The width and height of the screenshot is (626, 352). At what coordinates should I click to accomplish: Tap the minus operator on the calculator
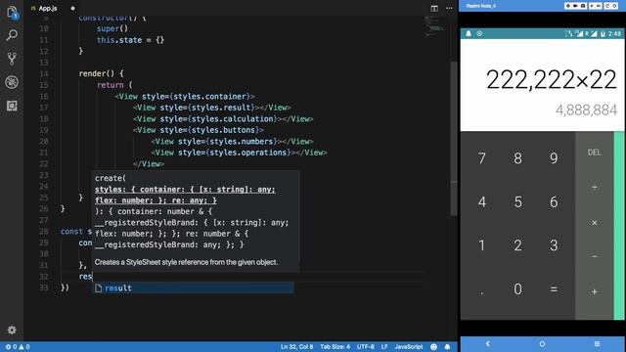coord(594,256)
